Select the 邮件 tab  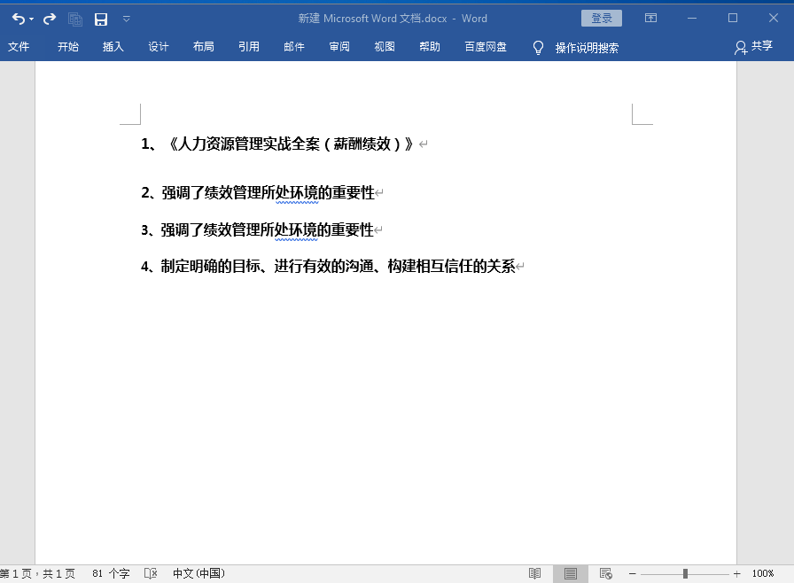click(294, 47)
